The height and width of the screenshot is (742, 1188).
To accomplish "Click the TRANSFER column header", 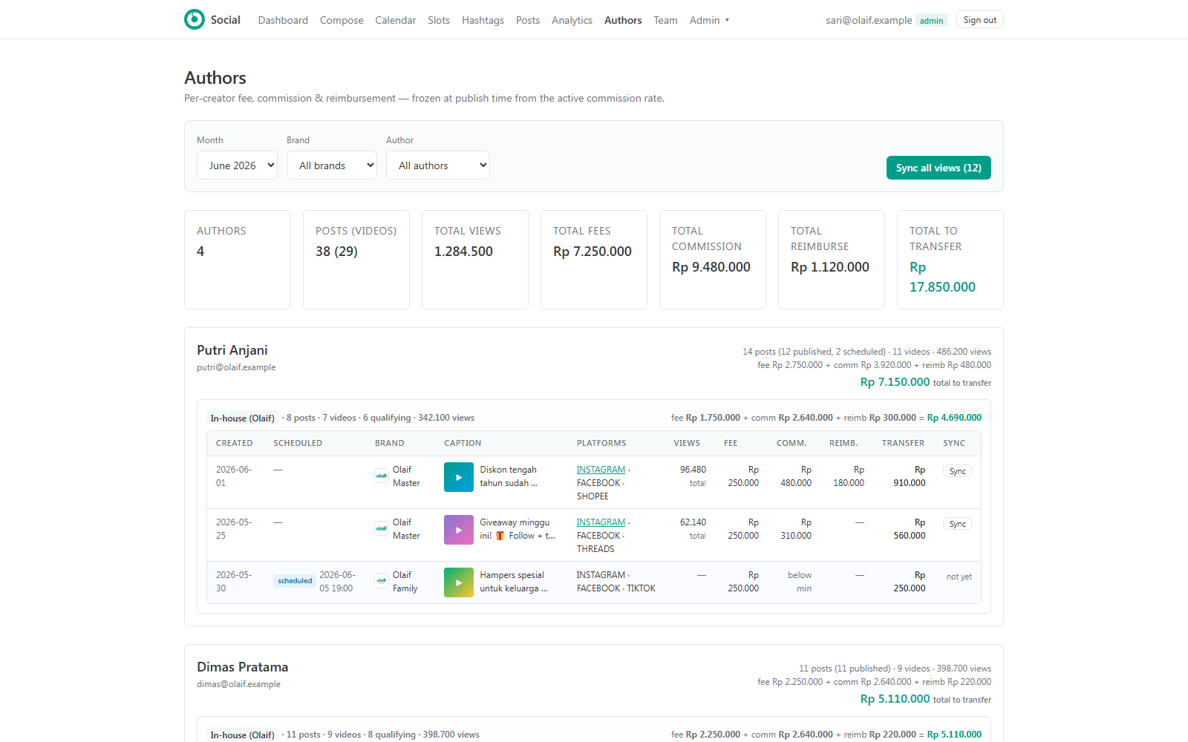I will (x=903, y=443).
